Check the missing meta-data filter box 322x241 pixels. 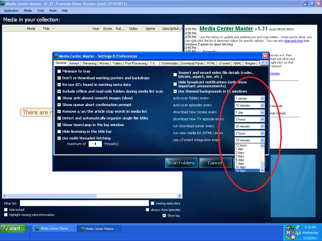point(153,203)
